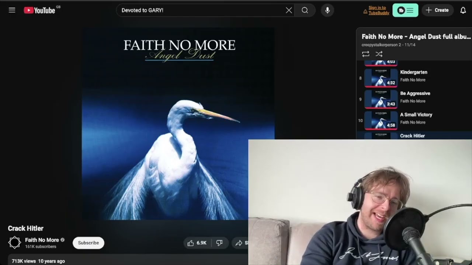This screenshot has height=265, width=472.
Task: Toggle playlist loop
Action: click(x=365, y=54)
